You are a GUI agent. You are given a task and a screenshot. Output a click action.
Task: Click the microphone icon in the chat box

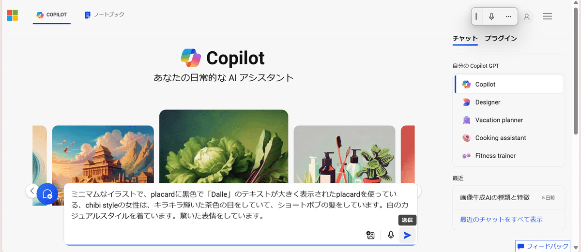[x=391, y=235]
